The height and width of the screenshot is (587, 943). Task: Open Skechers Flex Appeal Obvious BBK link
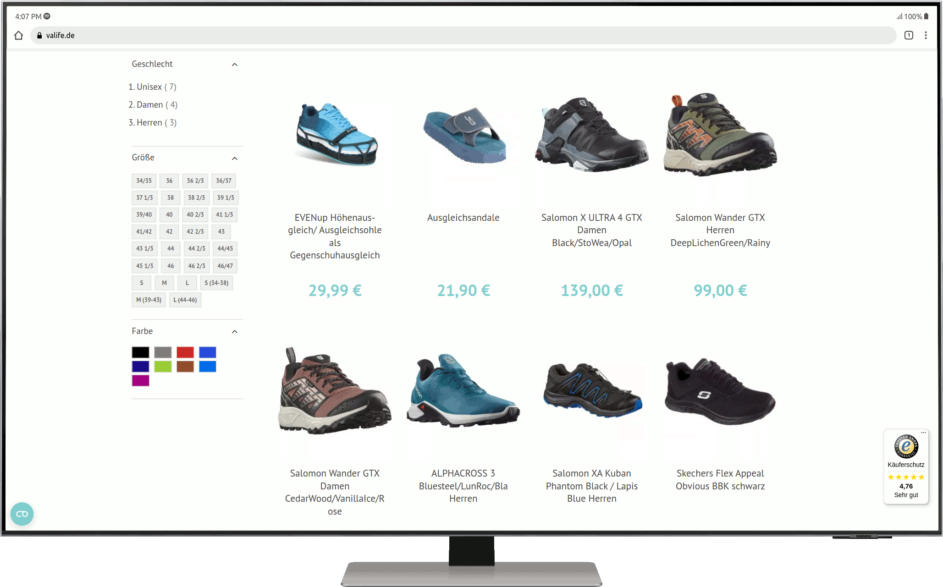coord(720,479)
